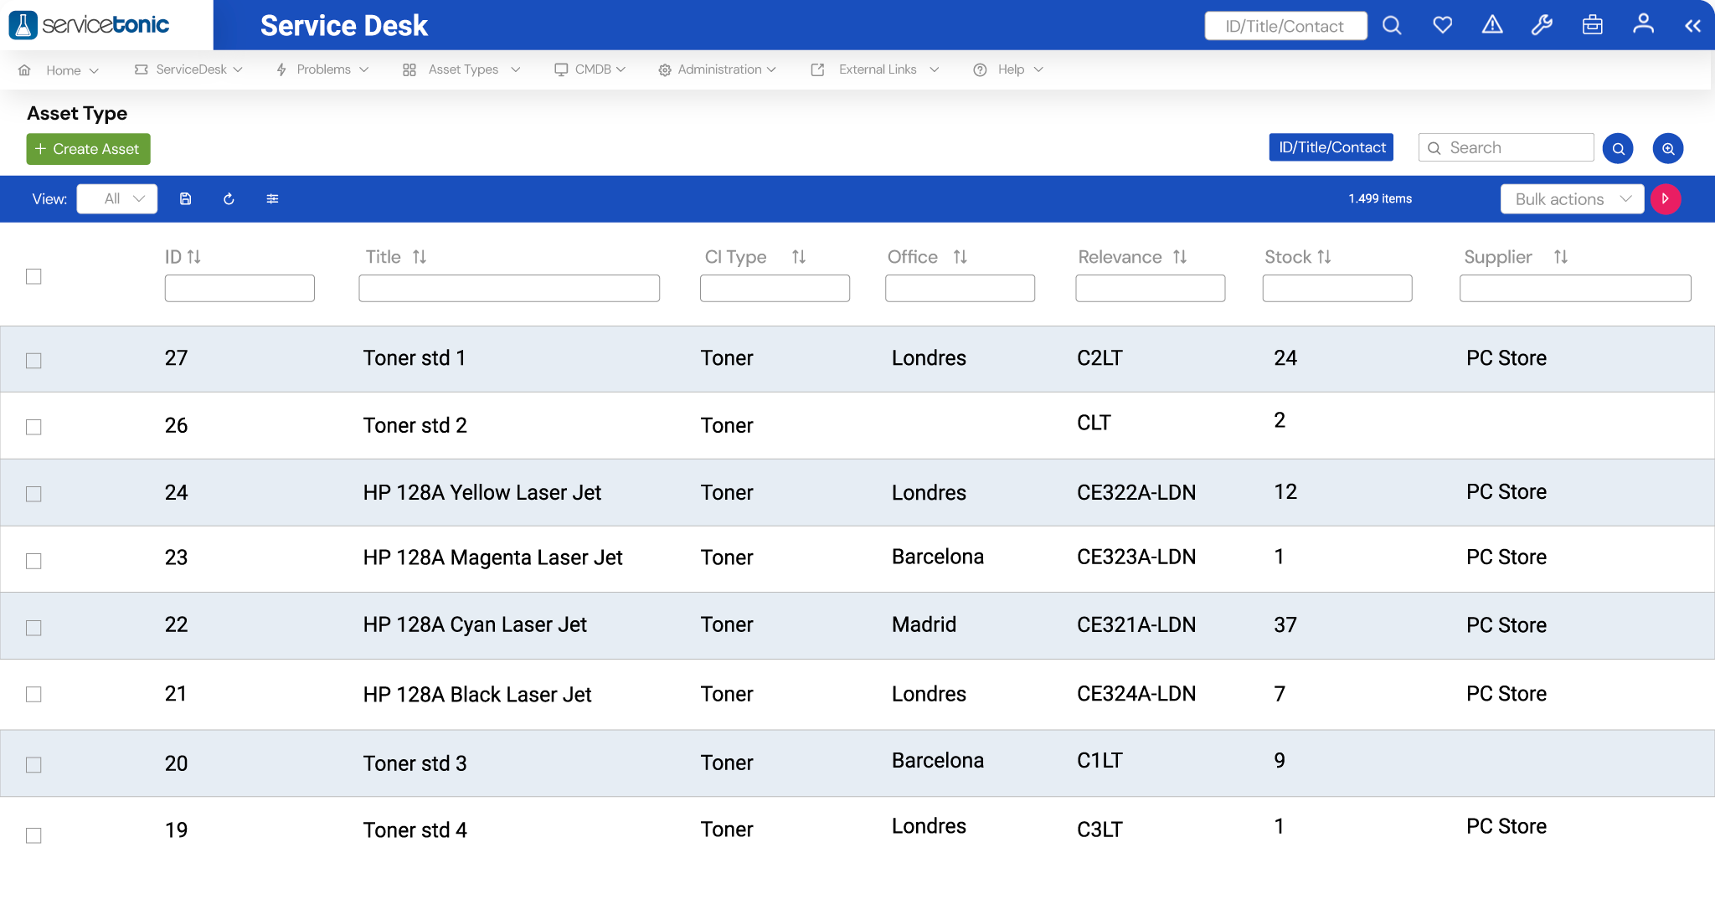
Task: Check the Toner std 4 row checkbox
Action: 33,835
